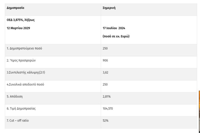The image size is (200, 133).
Task: Select the "ΟΕΔ 3,875%, λήξεως" text
Action: coord(21,20)
